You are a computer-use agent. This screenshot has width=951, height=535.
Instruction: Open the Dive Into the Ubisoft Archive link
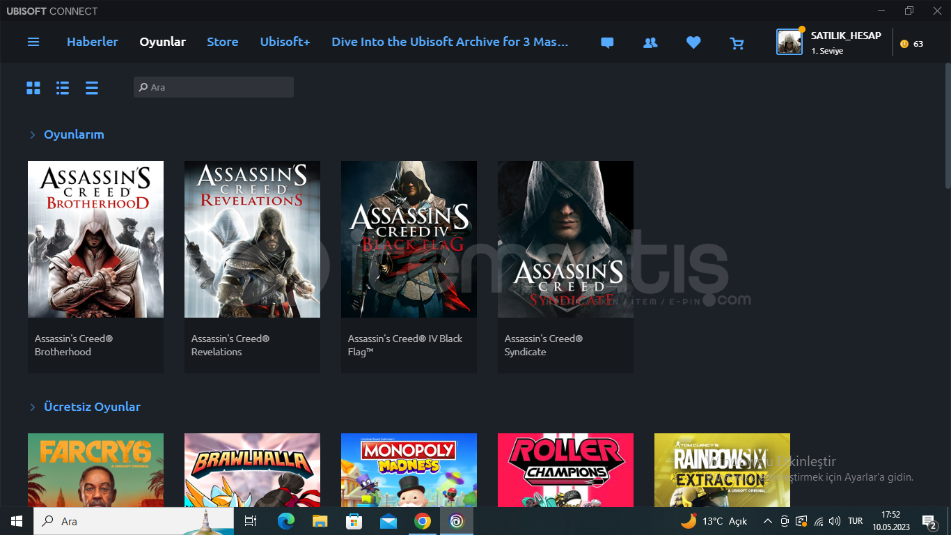[450, 42]
